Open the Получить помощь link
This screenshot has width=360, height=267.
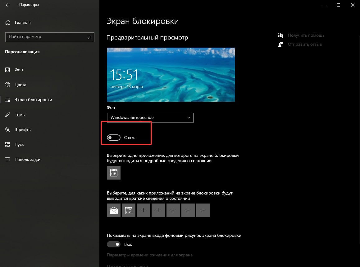(306, 35)
